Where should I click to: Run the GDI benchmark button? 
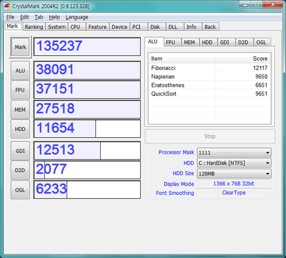coord(20,151)
